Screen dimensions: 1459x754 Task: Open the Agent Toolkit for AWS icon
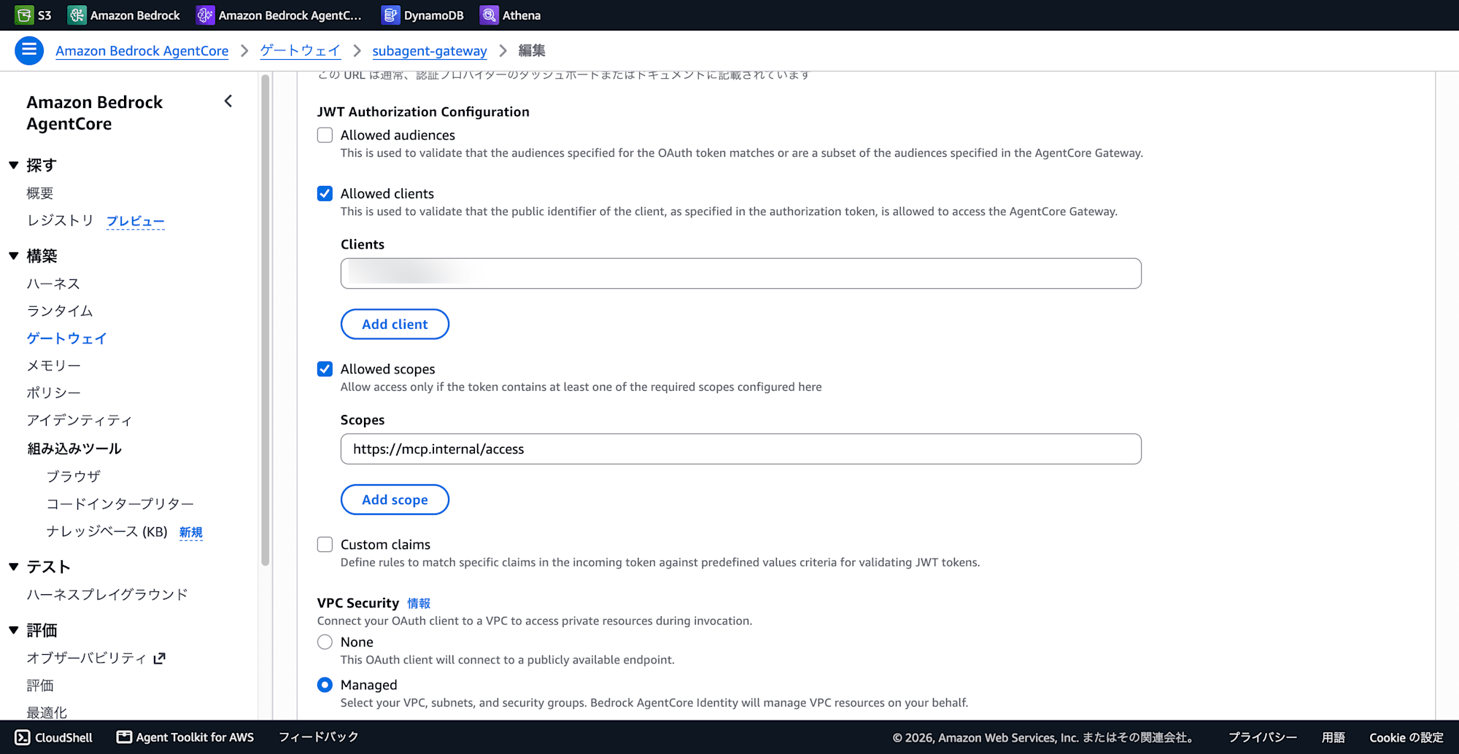[x=124, y=737]
